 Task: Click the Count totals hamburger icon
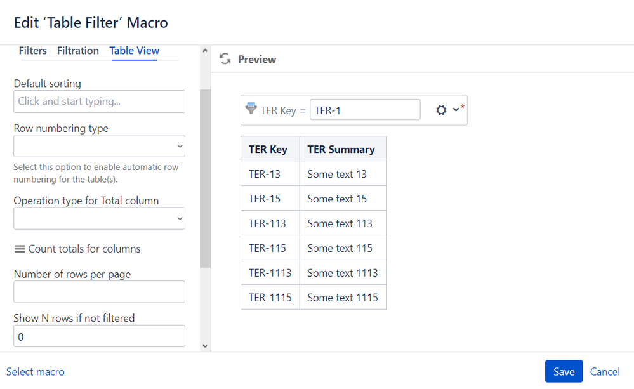coord(20,249)
